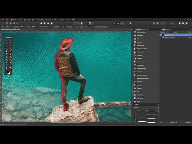Add an Invertieren adjustment
This screenshot has width=192, height=144.
click(x=146, y=85)
